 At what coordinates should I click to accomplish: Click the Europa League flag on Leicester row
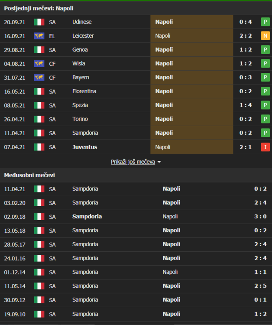[39, 36]
